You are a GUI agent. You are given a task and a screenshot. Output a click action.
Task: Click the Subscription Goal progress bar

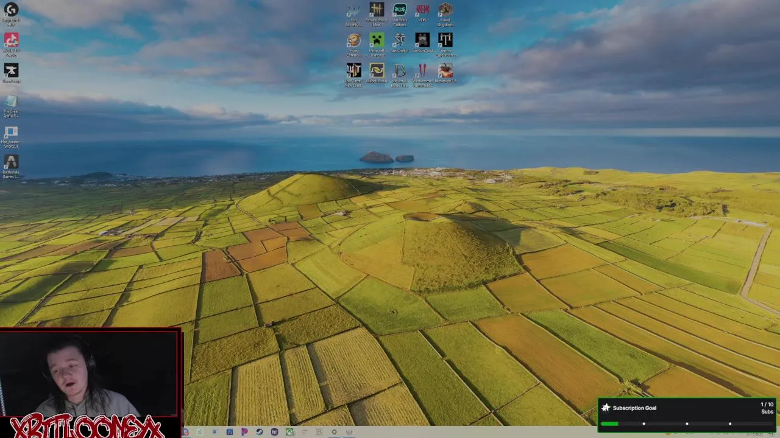click(x=687, y=423)
